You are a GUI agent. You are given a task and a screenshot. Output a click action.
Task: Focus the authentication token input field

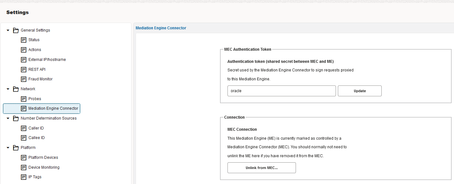[x=282, y=91]
